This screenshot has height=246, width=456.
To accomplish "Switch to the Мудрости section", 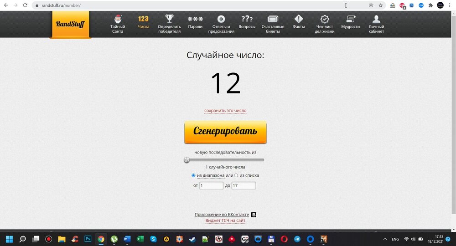I will (350, 24).
